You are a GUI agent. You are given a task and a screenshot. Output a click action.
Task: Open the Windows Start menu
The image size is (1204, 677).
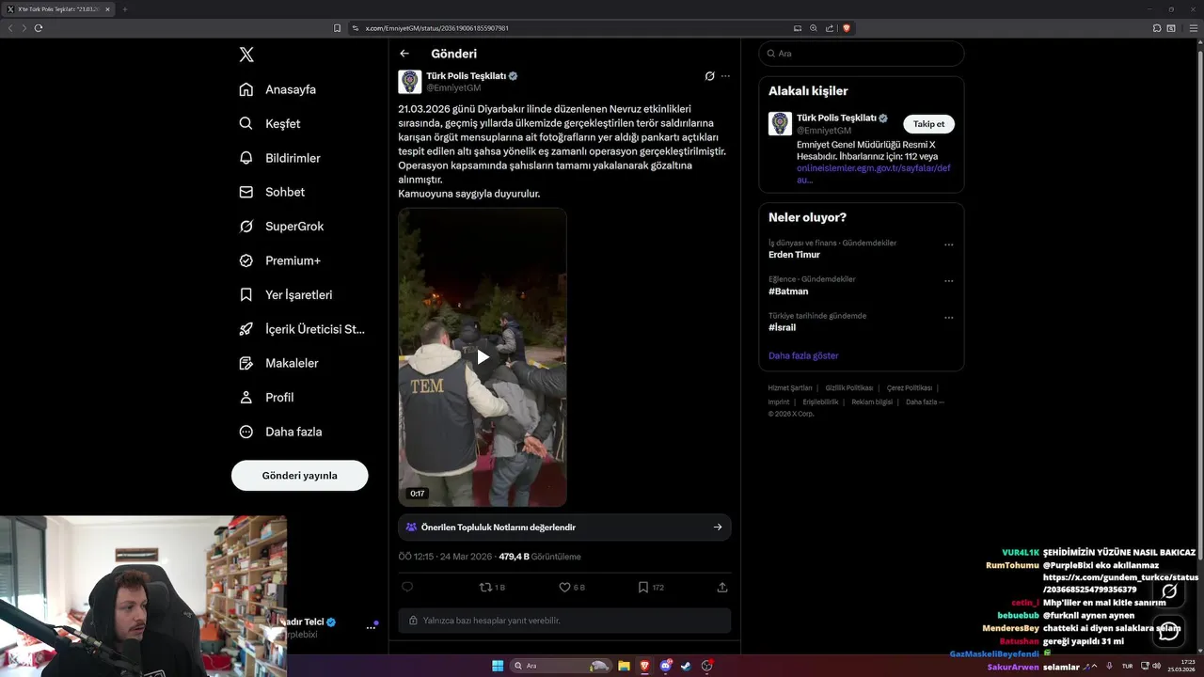(x=498, y=666)
